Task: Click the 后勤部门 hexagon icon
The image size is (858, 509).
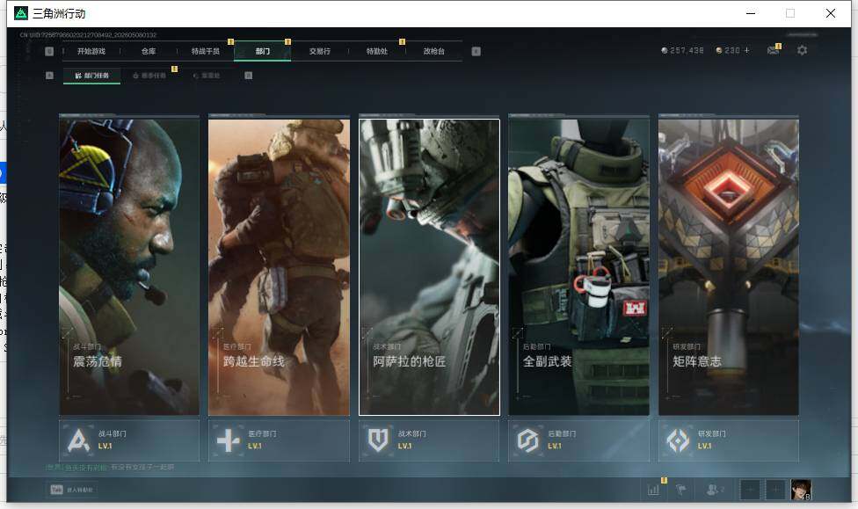Action: (x=528, y=440)
